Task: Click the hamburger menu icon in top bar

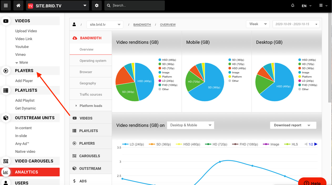Action: pos(6,6)
